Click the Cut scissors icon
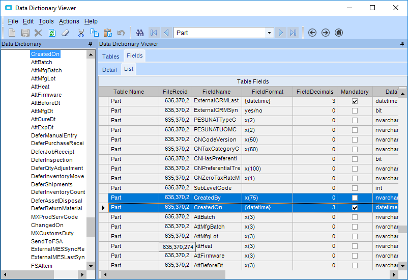The width and height of the screenshot is (408, 280). tap(81, 33)
